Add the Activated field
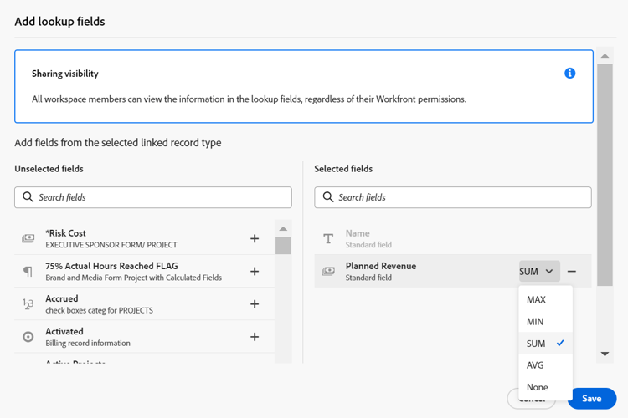 tap(255, 337)
